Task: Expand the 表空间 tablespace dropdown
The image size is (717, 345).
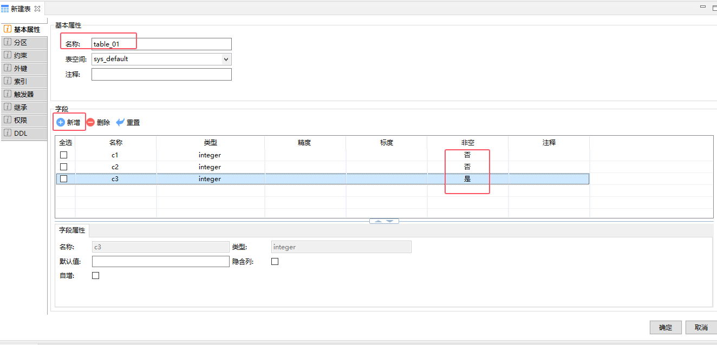Action: pyautogui.click(x=226, y=59)
